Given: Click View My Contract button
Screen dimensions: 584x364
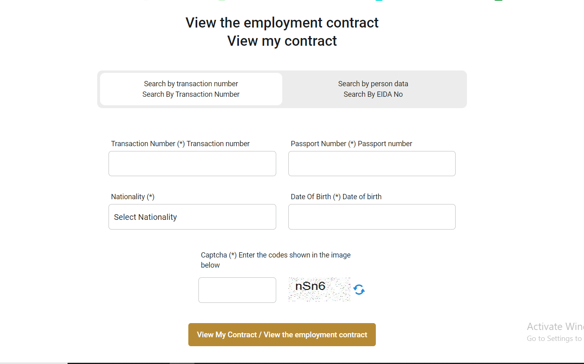Looking at the screenshot, I should [282, 334].
